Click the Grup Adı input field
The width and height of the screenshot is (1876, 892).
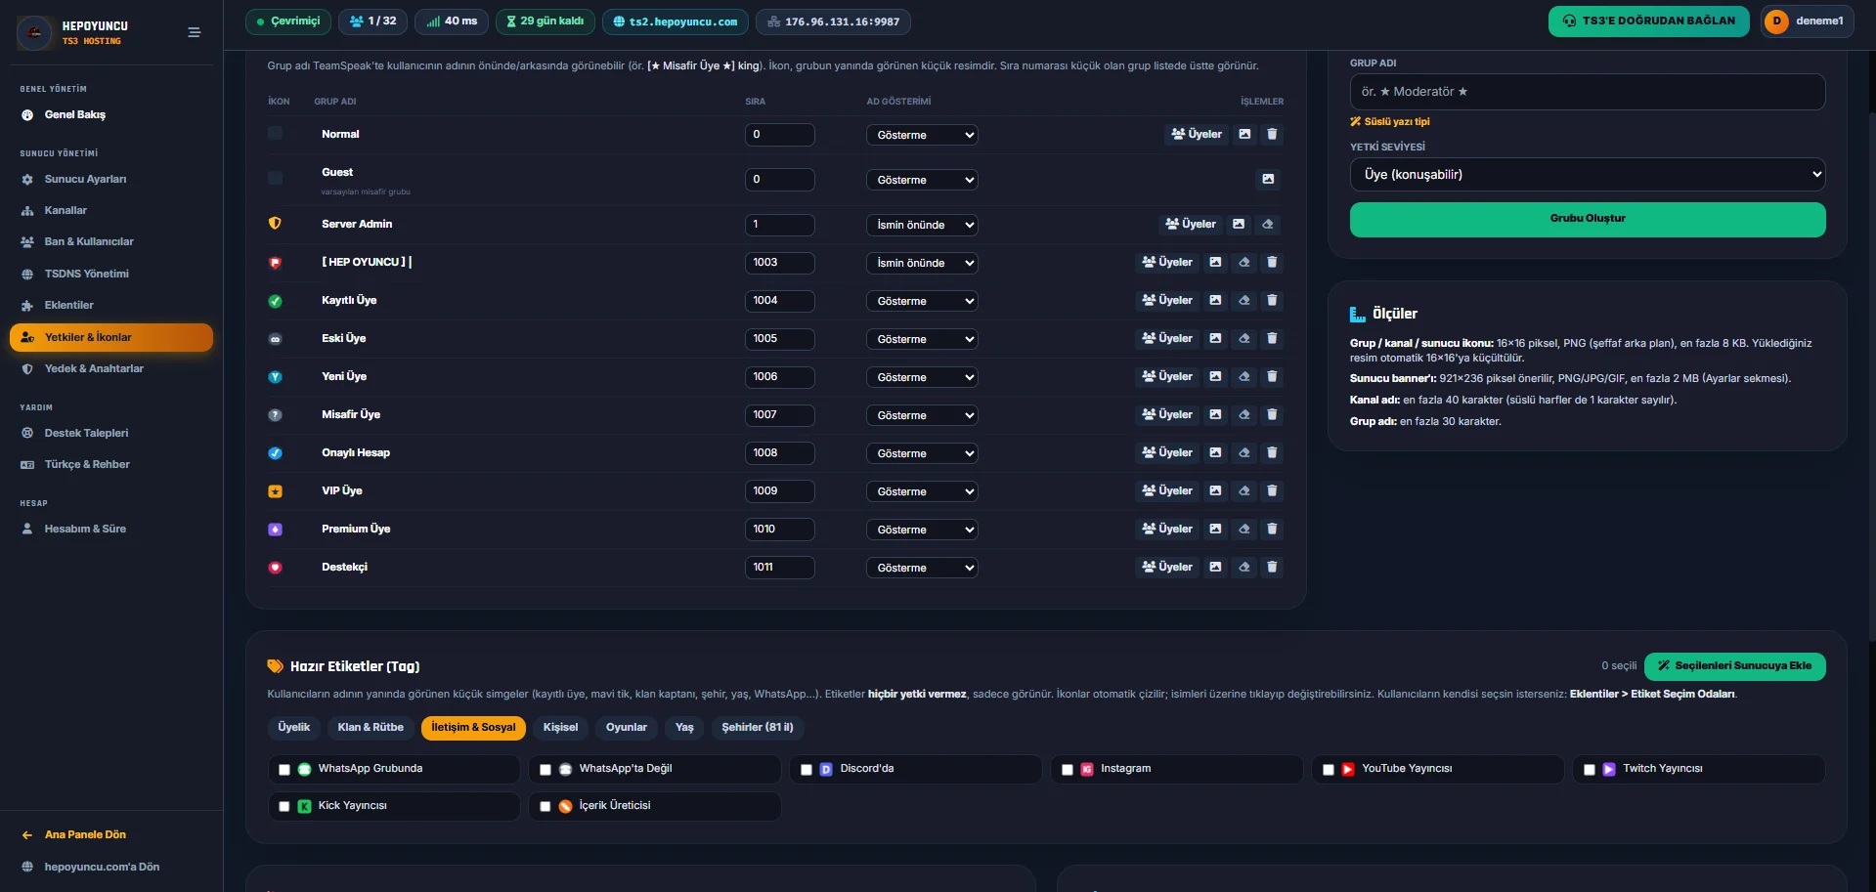(1588, 92)
